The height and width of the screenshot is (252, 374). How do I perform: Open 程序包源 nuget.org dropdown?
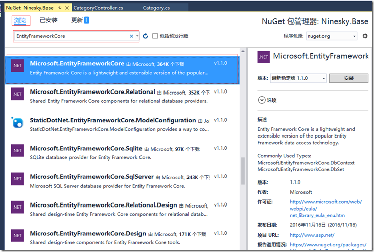(x=331, y=36)
